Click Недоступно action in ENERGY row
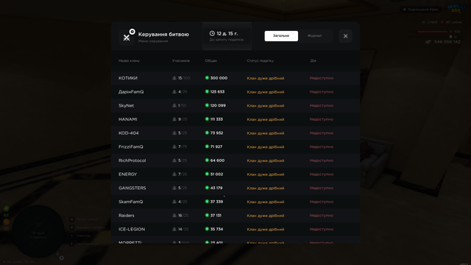 (322, 174)
